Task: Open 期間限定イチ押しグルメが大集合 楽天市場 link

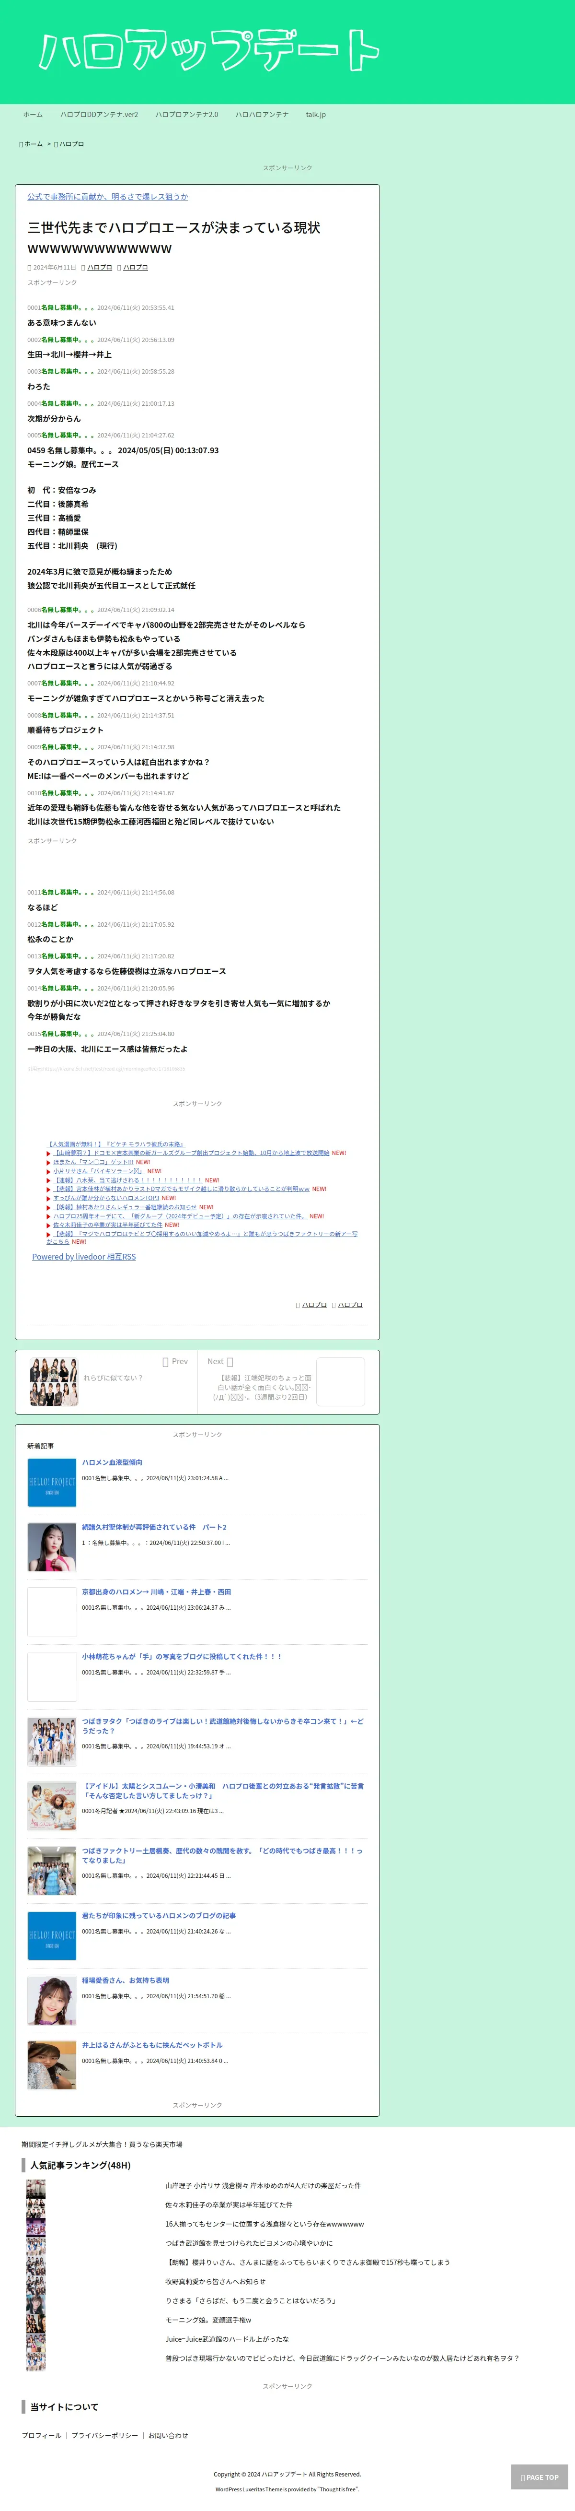Action: click(x=103, y=2145)
